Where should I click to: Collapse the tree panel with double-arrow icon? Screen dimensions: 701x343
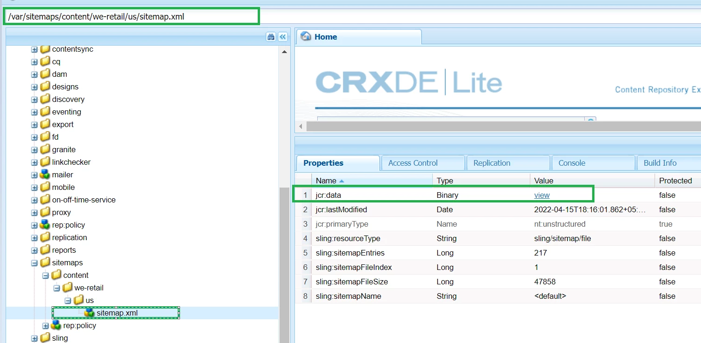point(283,37)
